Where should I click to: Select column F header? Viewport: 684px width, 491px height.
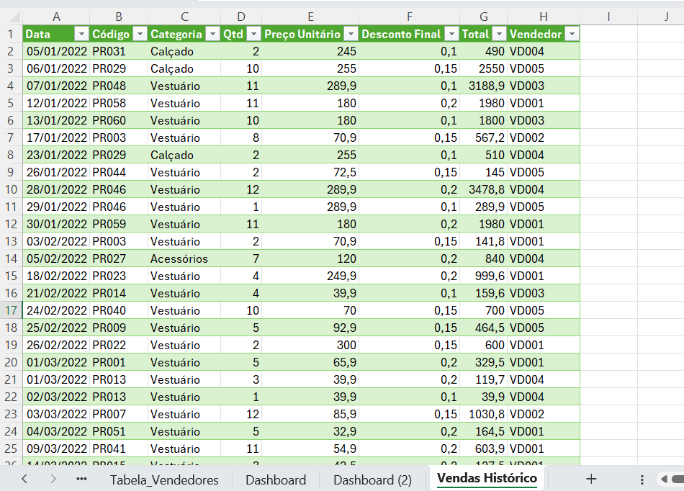pyautogui.click(x=409, y=17)
